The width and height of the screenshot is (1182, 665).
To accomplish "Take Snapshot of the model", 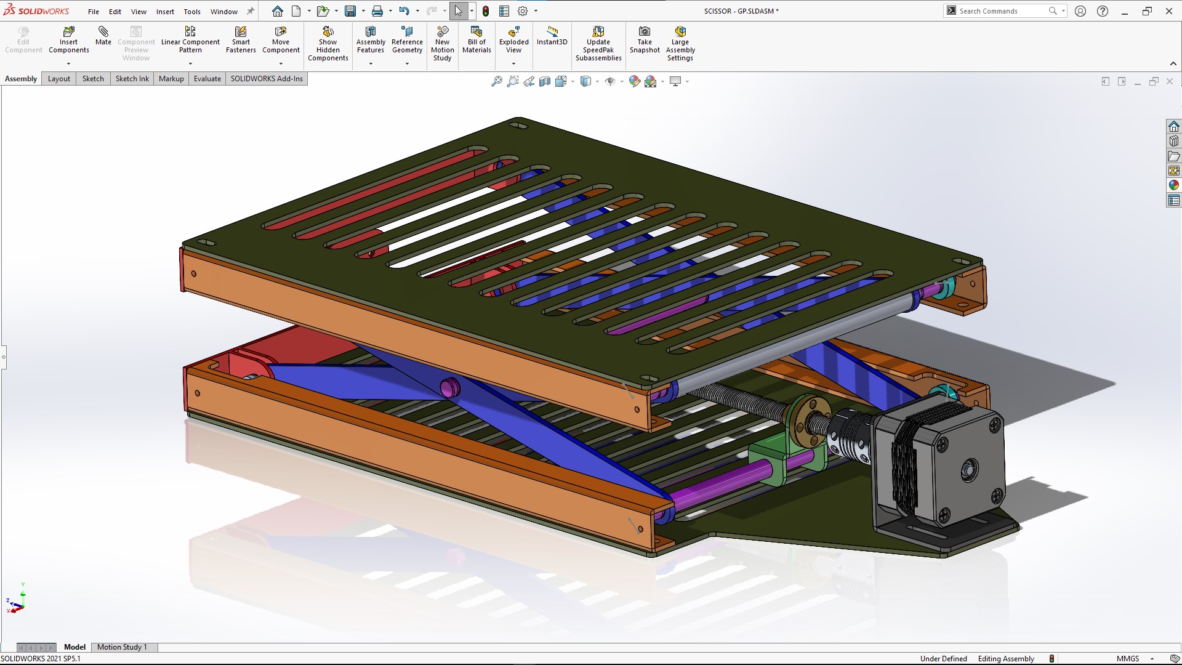I will [x=645, y=40].
